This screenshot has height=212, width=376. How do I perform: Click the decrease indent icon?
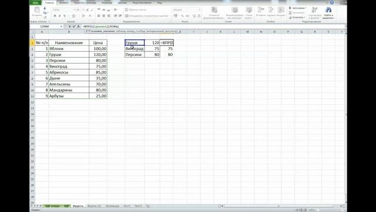115,16
